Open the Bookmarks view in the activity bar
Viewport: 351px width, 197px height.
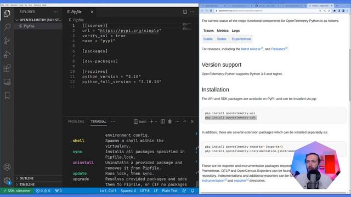click(7, 96)
